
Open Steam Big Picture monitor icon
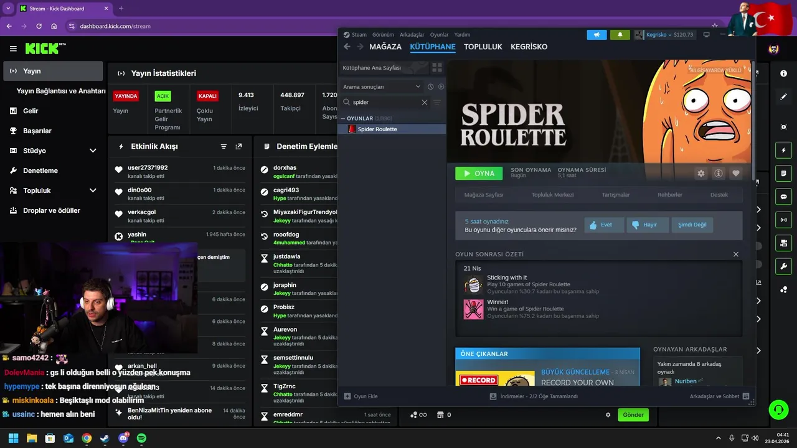[706, 35]
